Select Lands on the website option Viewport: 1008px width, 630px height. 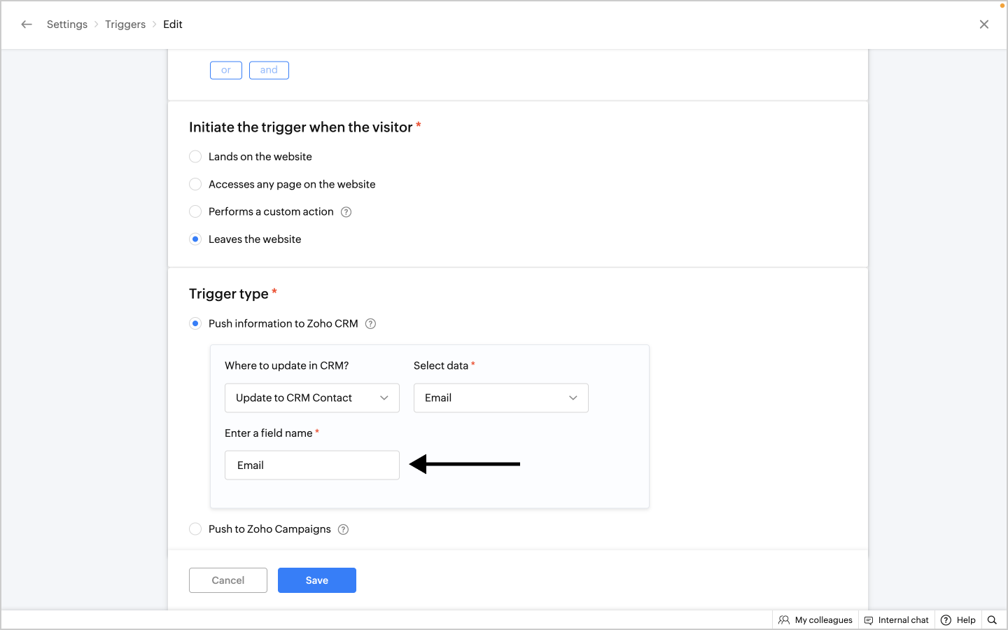[195, 157]
